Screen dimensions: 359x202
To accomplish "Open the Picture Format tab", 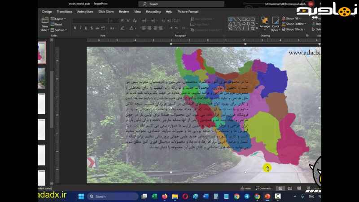I will (188, 12).
